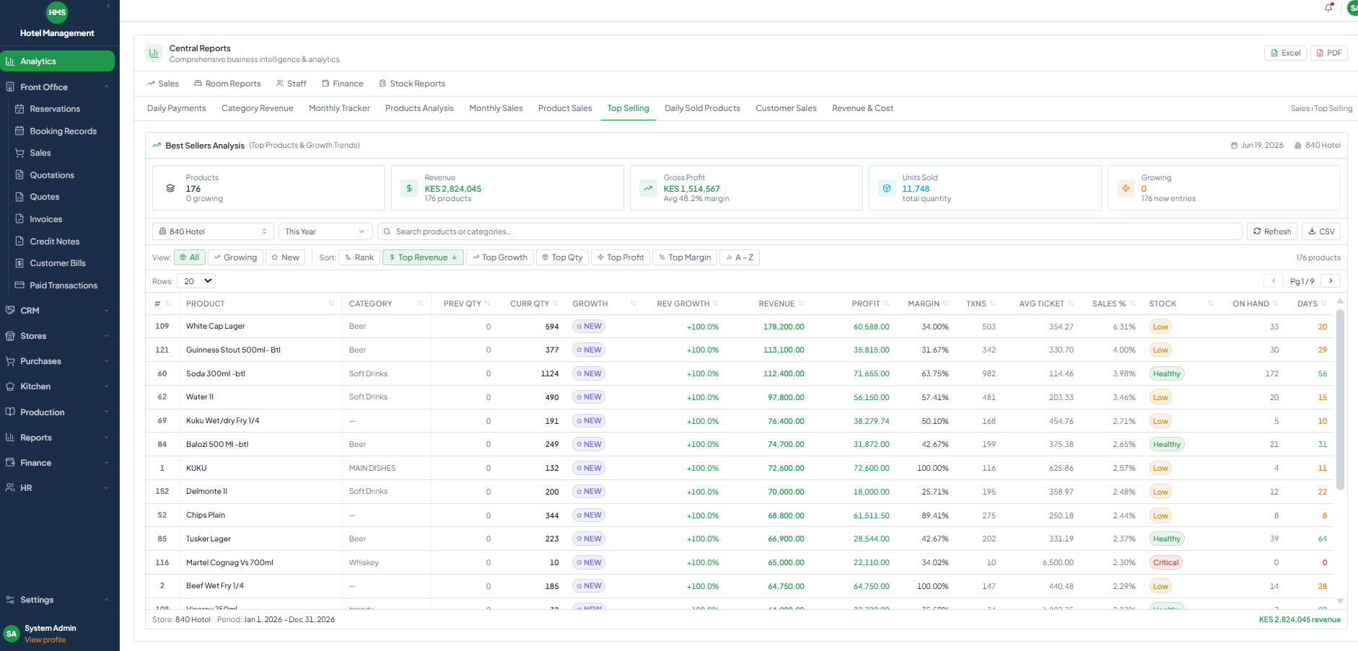This screenshot has height=651, width=1358.
Task: Toggle Top Revenue sort
Action: click(x=423, y=257)
